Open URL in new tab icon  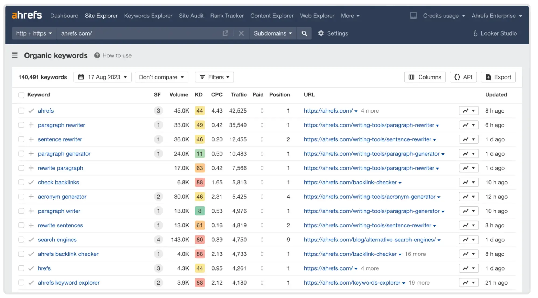[225, 33]
